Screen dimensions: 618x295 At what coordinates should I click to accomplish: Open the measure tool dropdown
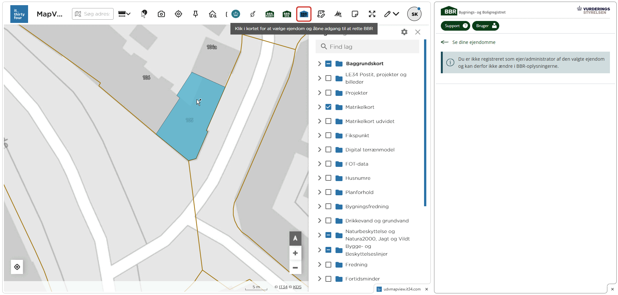coord(124,14)
